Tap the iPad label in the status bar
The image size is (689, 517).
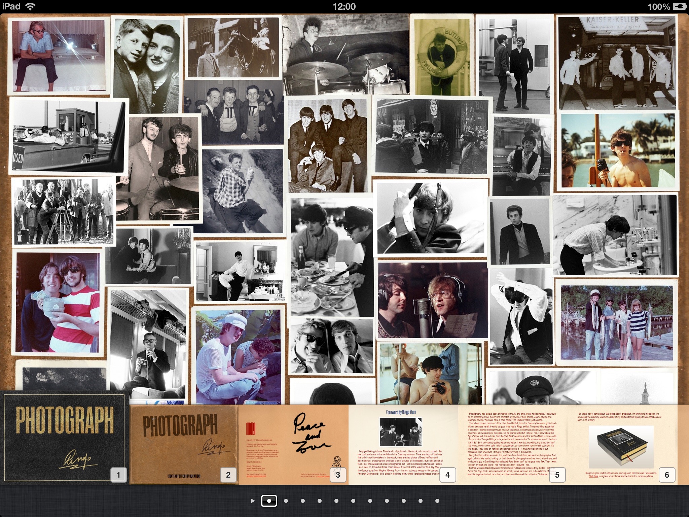coord(11,6)
